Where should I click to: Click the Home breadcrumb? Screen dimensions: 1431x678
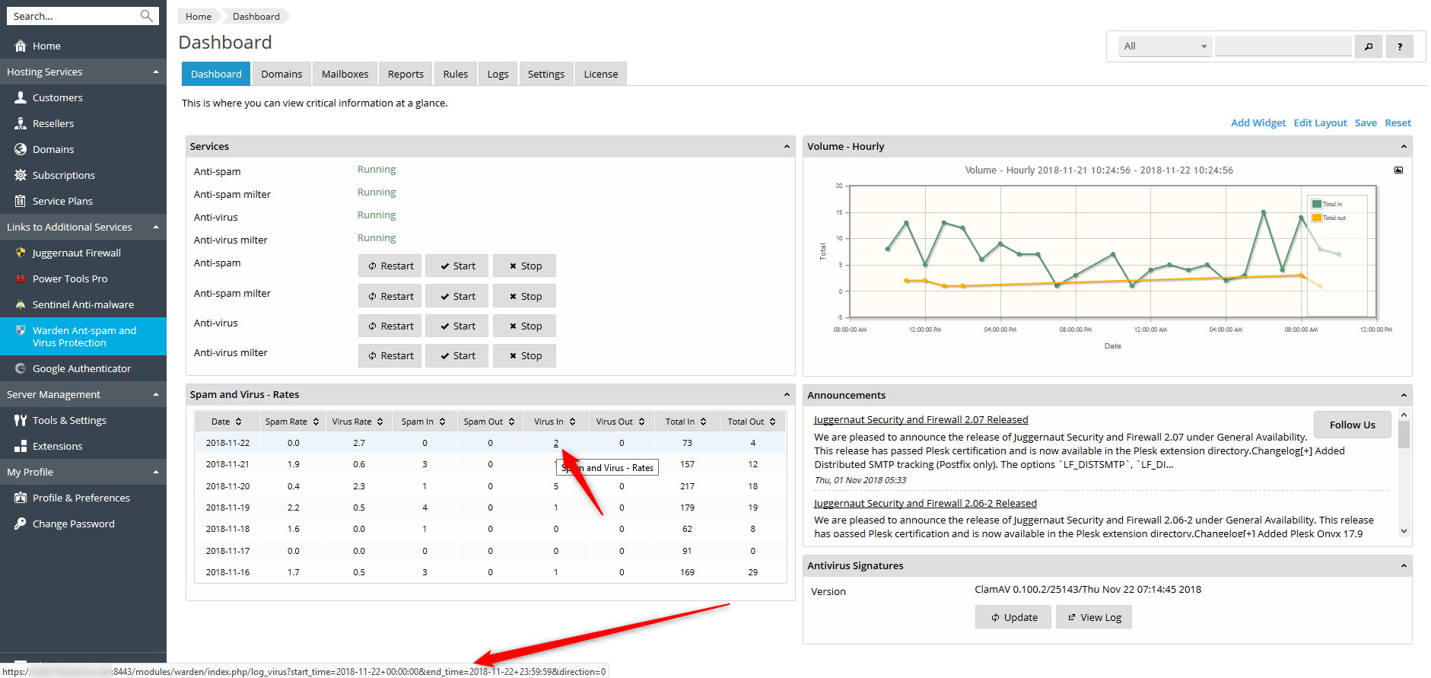199,16
